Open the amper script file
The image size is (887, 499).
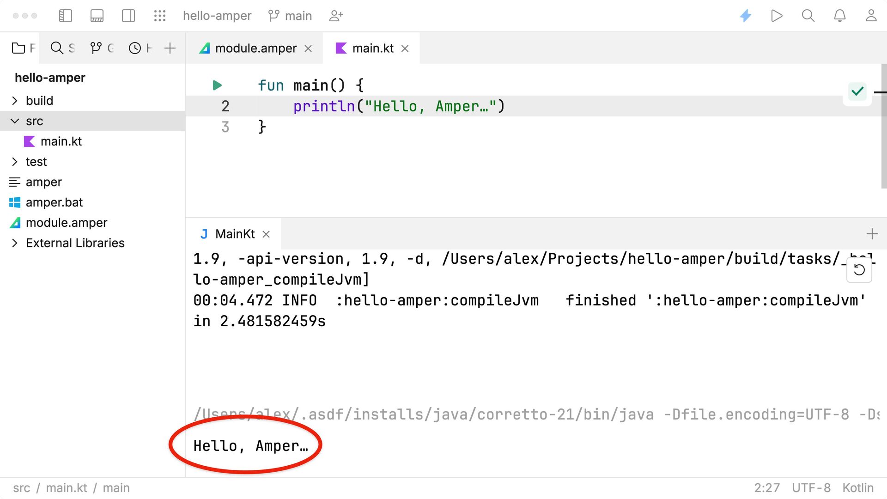(x=43, y=182)
